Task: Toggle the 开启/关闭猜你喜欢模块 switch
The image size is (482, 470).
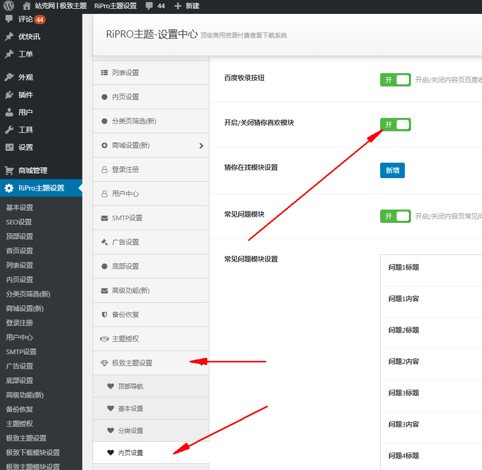Action: pyautogui.click(x=395, y=125)
